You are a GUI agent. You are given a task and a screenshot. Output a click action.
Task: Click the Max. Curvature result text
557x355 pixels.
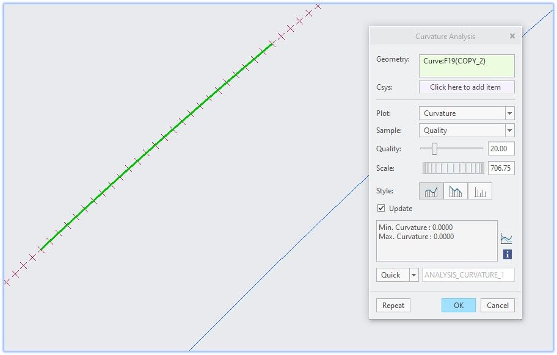[x=417, y=237]
